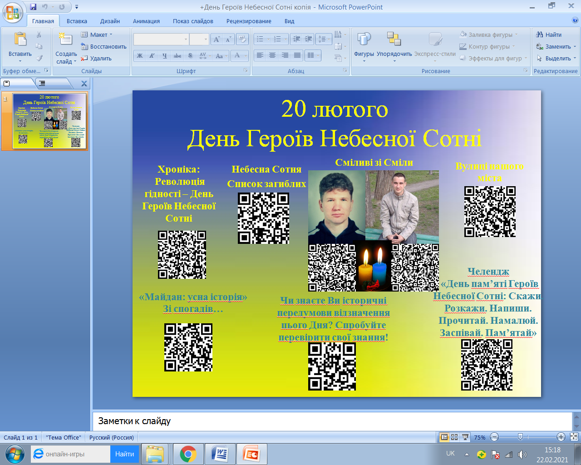The height and width of the screenshot is (465, 581).
Task: Click Найти find button in ribbon
Action: click(549, 35)
